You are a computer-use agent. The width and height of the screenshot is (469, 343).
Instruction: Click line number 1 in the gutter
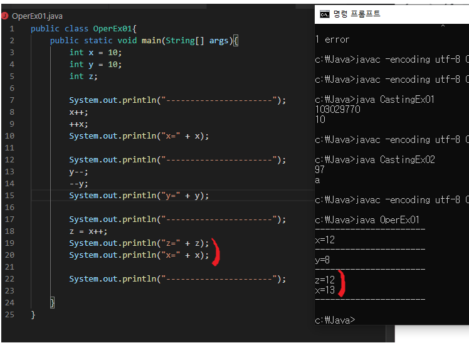coord(12,29)
